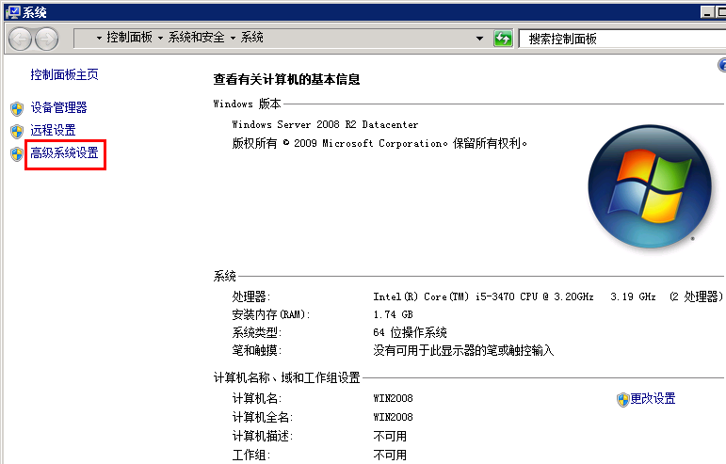Click the shield icon next to 设备管理器
The width and height of the screenshot is (726, 464).
tap(17, 109)
